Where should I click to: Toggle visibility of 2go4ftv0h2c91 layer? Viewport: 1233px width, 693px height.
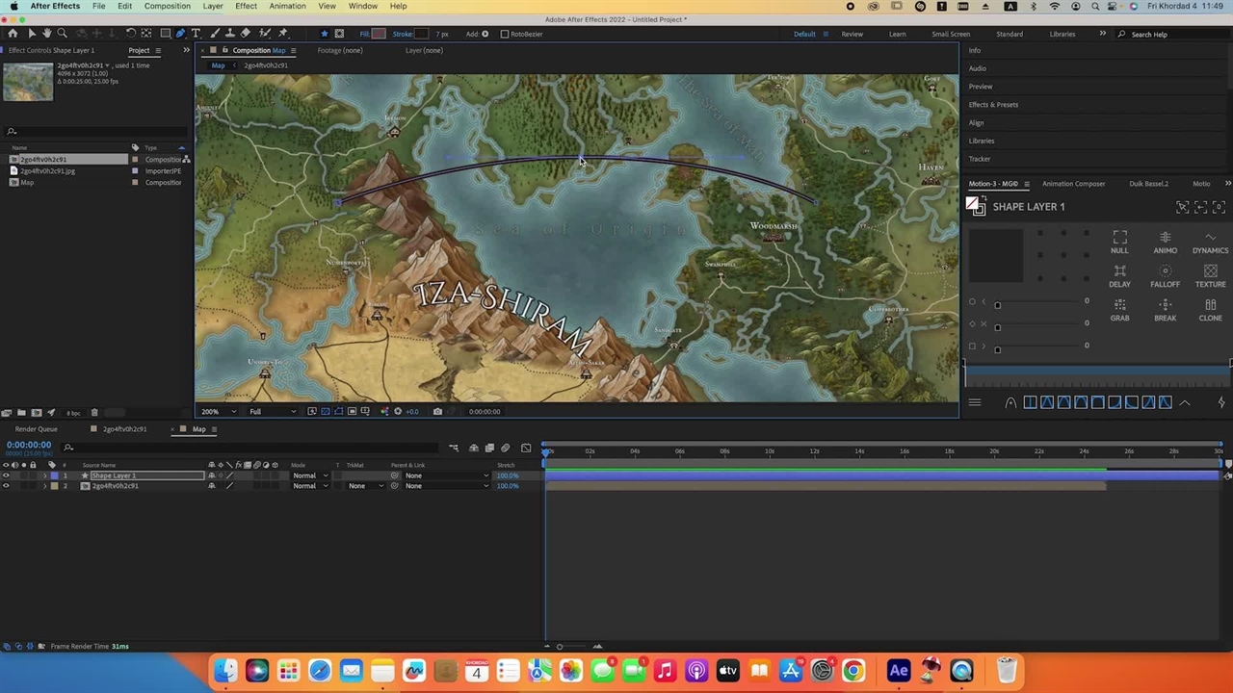6,486
